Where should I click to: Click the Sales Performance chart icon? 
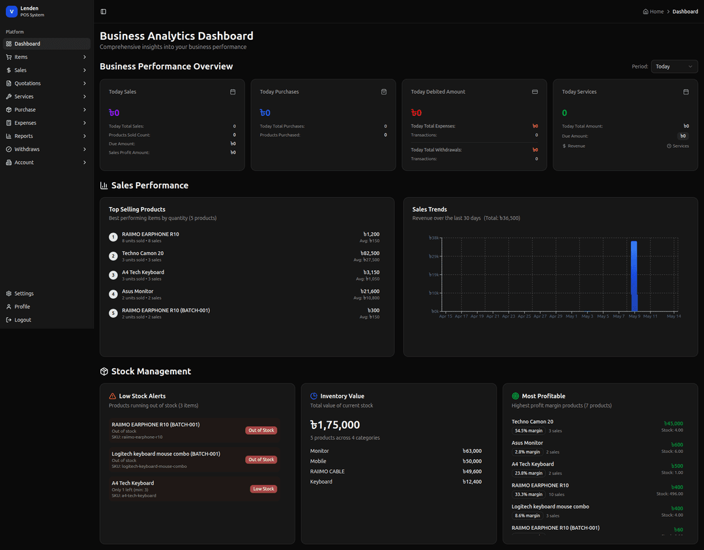[x=104, y=186]
